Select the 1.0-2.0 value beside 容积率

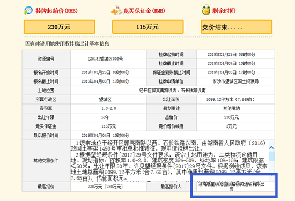click(x=109, y=108)
